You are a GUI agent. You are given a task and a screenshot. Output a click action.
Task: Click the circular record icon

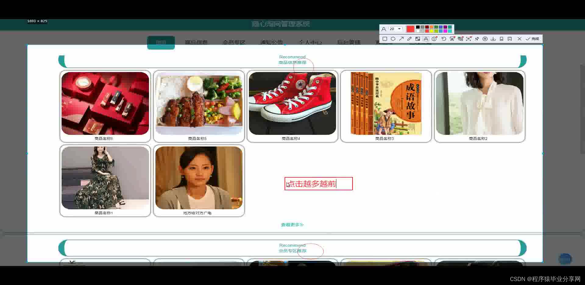coord(485,39)
